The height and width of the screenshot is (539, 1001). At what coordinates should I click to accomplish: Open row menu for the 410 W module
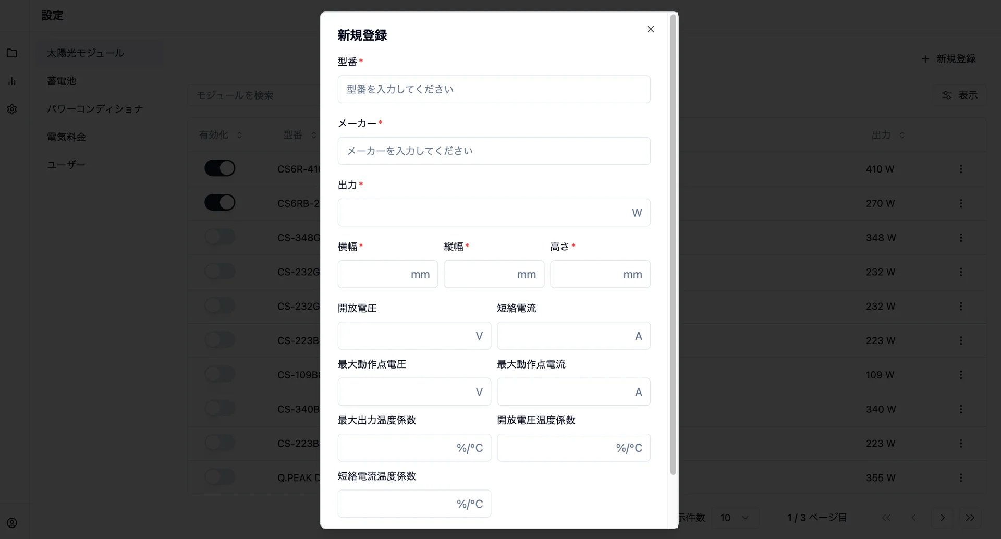[x=961, y=169]
